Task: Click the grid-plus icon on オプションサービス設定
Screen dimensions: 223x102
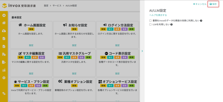Action: point(100,82)
